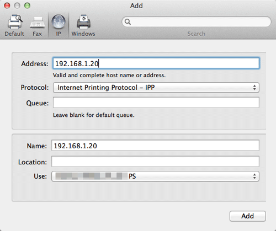Focus the toolbar search field
Screen dimensions: 276x231
197,22
